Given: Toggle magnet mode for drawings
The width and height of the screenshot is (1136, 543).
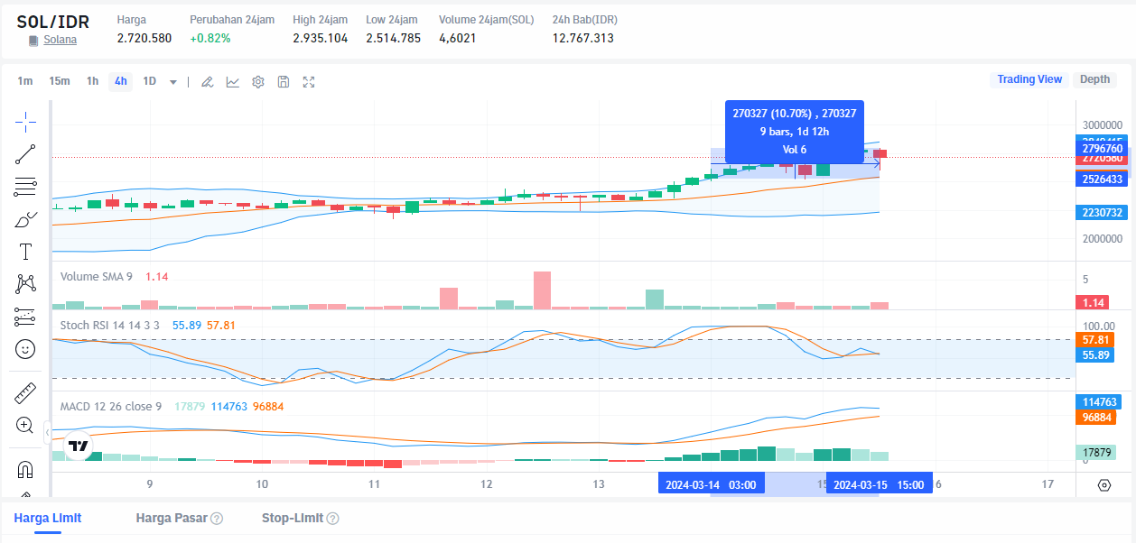Looking at the screenshot, I should [25, 470].
